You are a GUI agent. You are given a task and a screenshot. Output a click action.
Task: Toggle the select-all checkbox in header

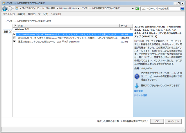point(15,26)
